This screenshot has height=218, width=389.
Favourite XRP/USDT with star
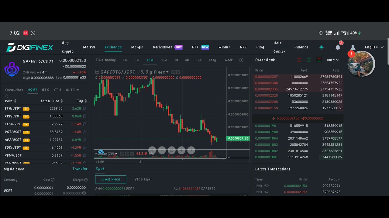84,116
